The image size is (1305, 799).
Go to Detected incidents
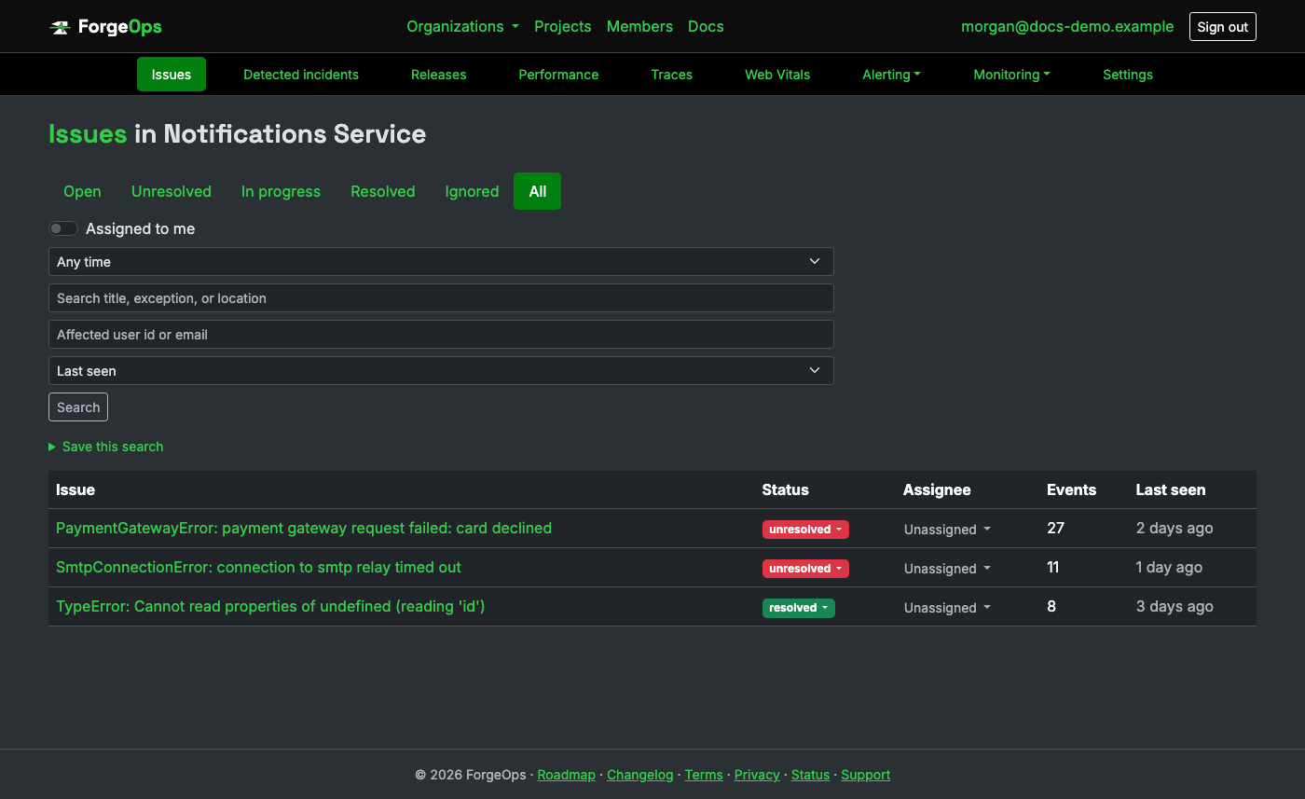pyautogui.click(x=301, y=75)
